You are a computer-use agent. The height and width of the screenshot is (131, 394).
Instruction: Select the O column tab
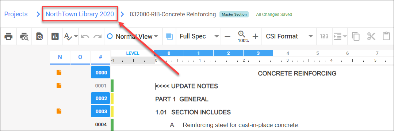80,57
